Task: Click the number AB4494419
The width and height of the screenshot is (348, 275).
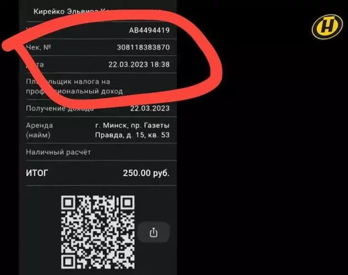Action: (149, 30)
